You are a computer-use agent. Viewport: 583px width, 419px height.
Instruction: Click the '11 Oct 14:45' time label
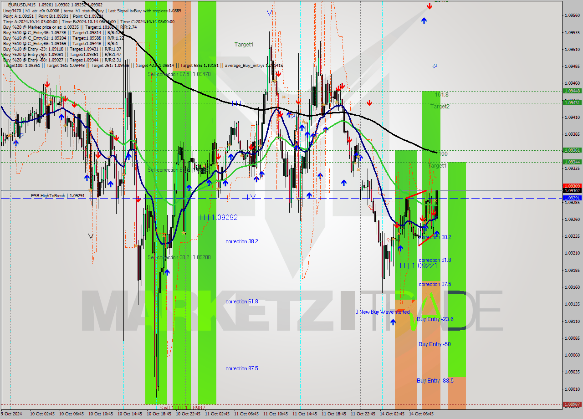point(304,414)
